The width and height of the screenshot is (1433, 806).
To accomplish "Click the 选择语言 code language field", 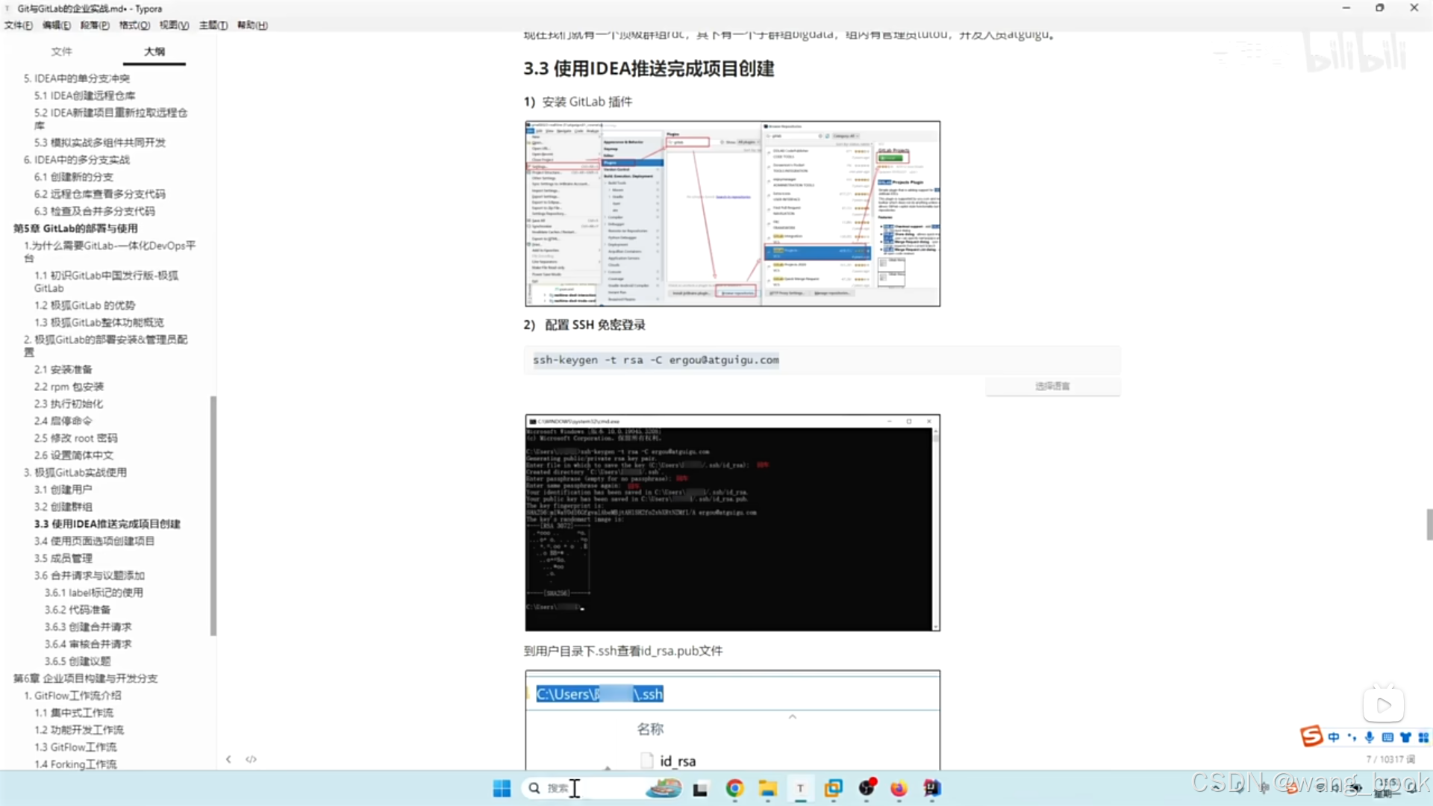I will click(x=1052, y=386).
